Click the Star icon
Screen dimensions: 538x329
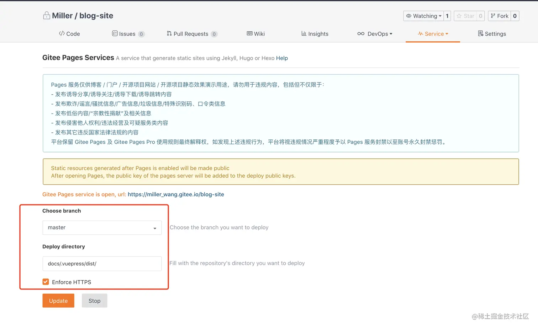459,16
